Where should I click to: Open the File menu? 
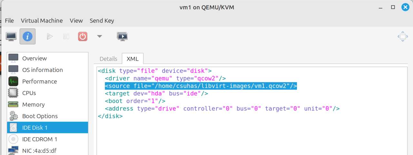[9, 21]
